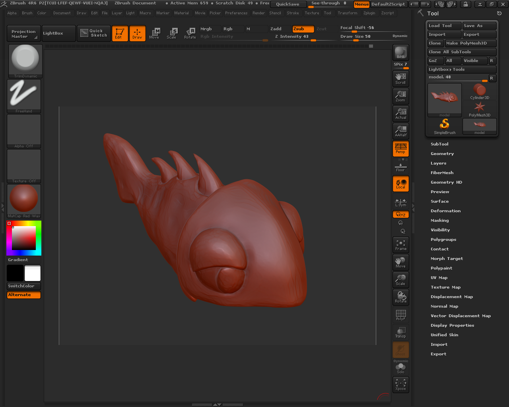Screen dimensions: 509x407
Task: Expand the Layers section
Action: (x=438, y=163)
